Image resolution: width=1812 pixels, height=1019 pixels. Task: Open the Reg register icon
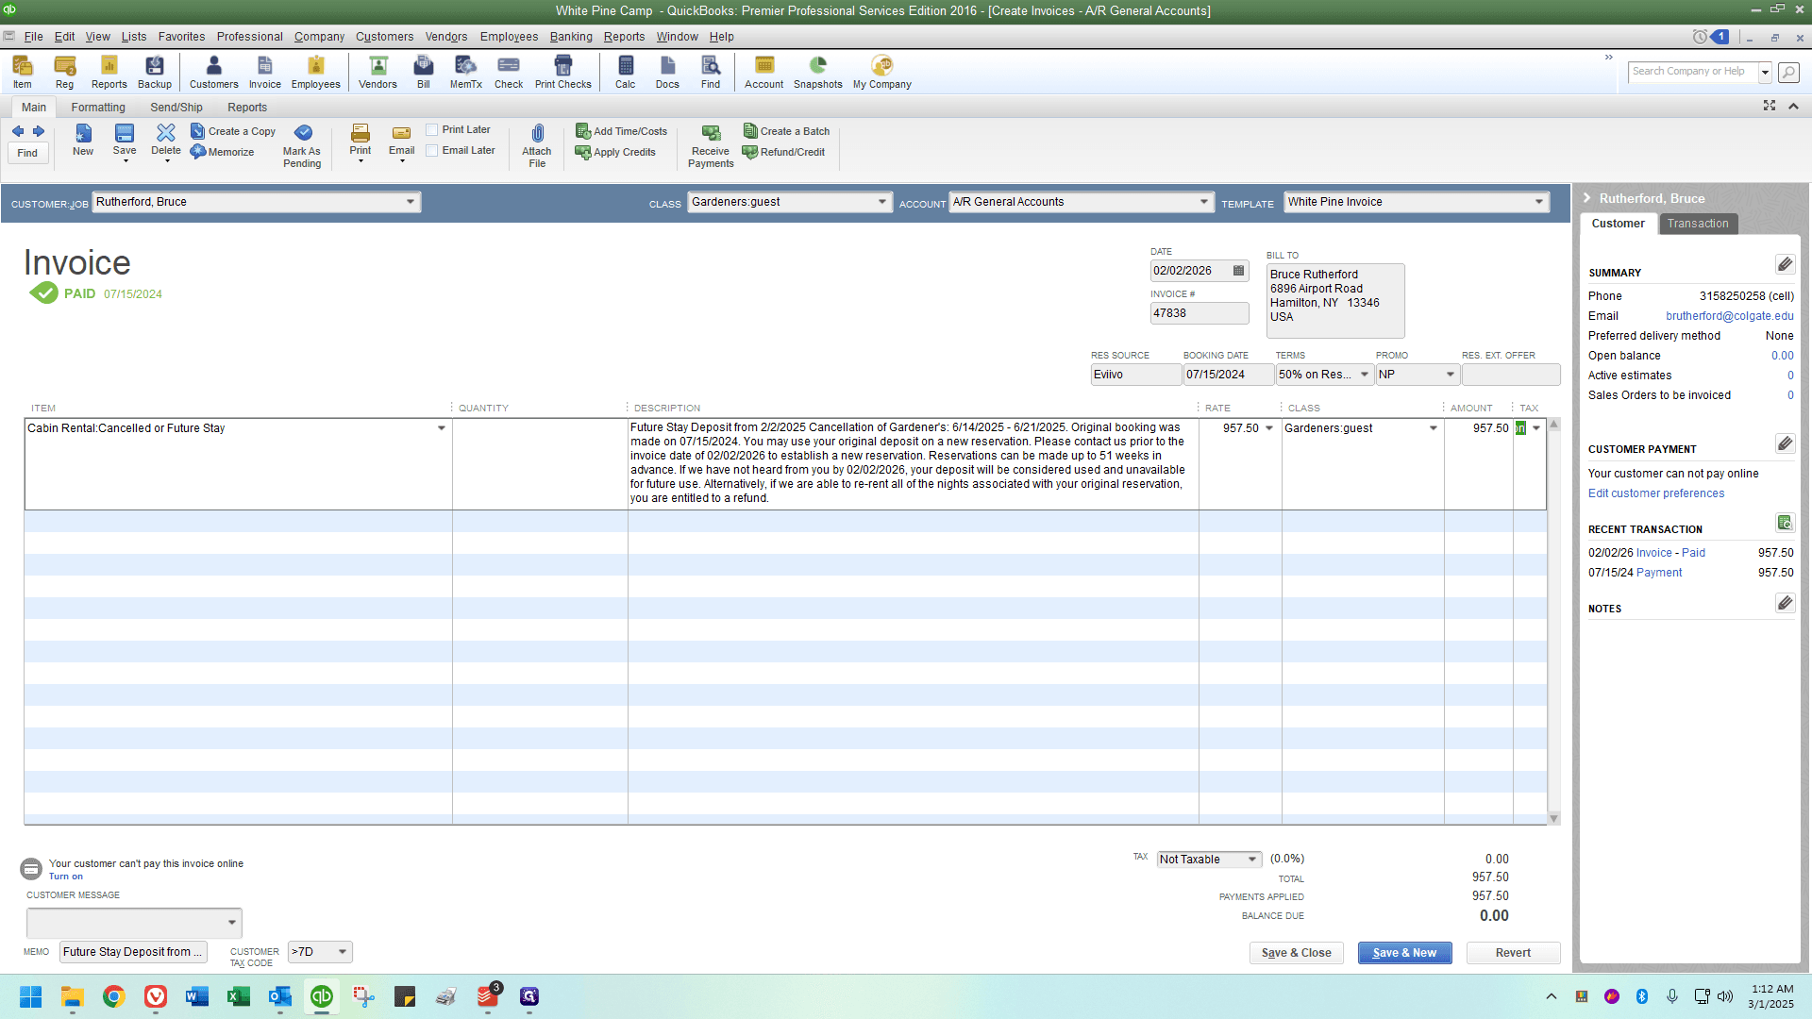64,72
